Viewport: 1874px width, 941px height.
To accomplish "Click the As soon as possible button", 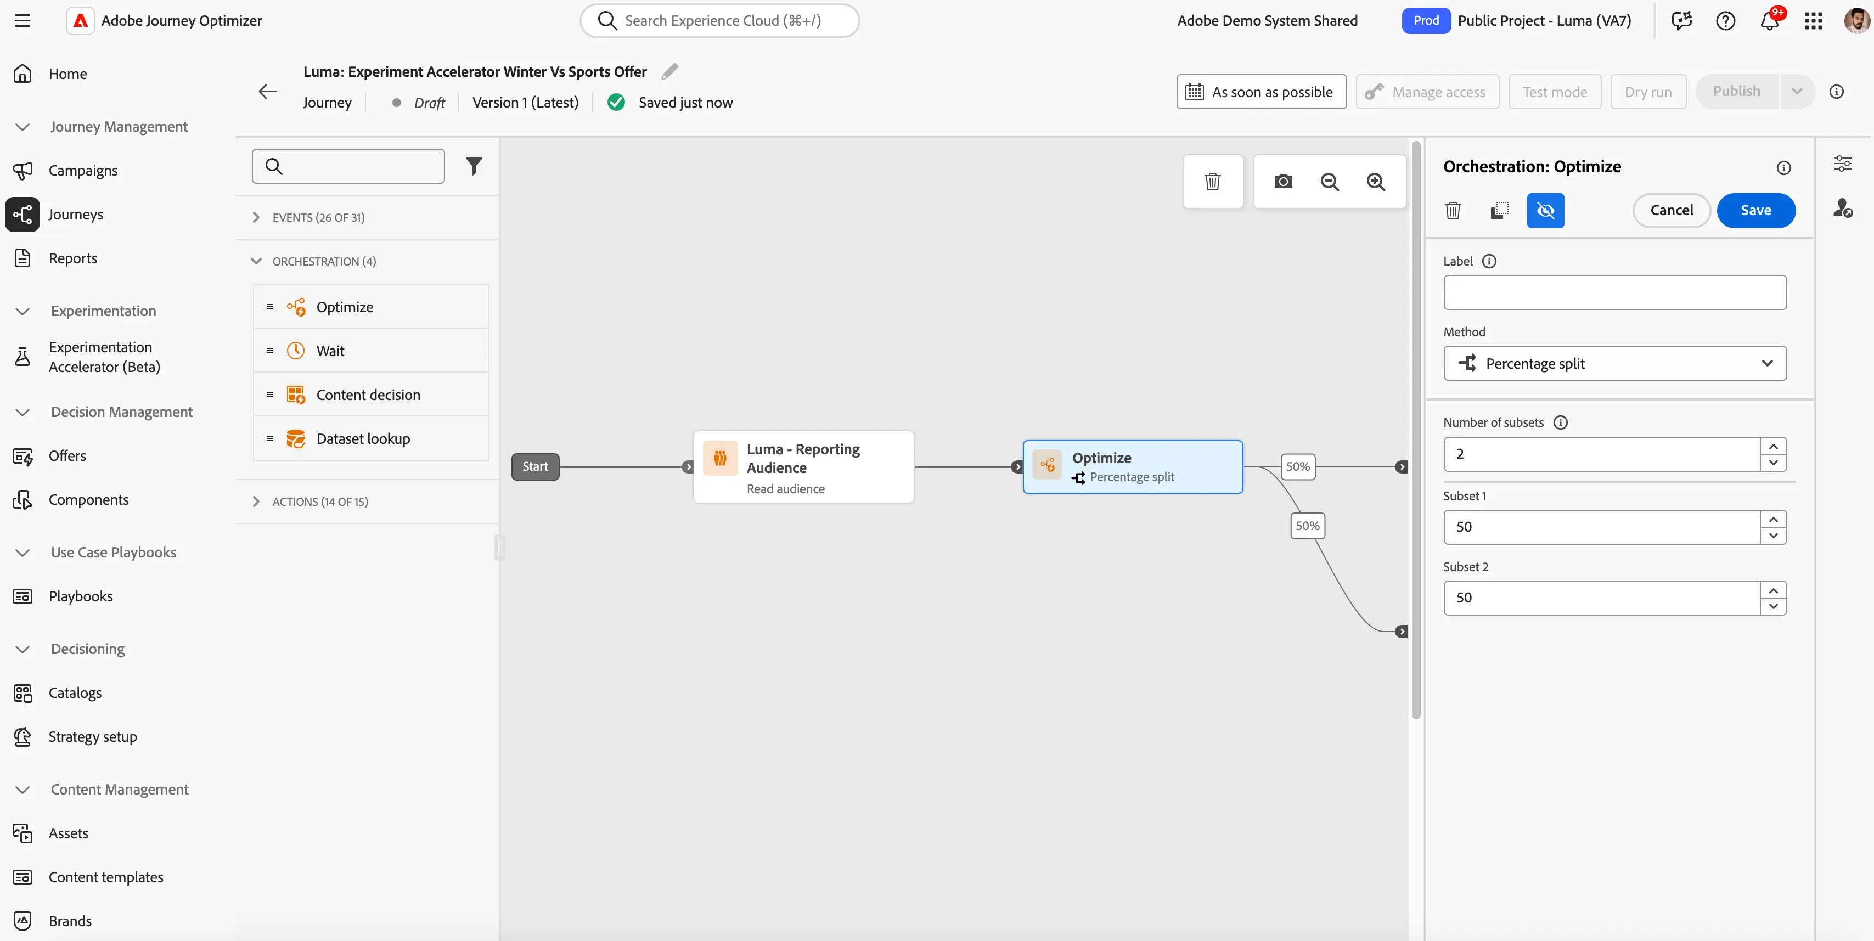I will point(1260,92).
